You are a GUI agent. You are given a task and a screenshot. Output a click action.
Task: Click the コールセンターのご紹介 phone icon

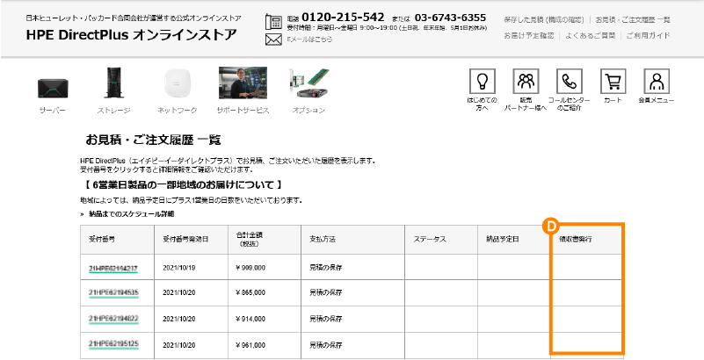click(570, 81)
